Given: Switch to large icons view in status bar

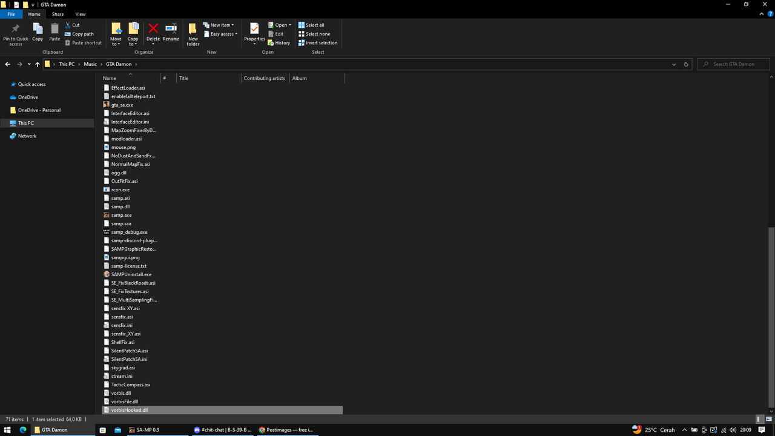Looking at the screenshot, I should pyautogui.click(x=768, y=419).
